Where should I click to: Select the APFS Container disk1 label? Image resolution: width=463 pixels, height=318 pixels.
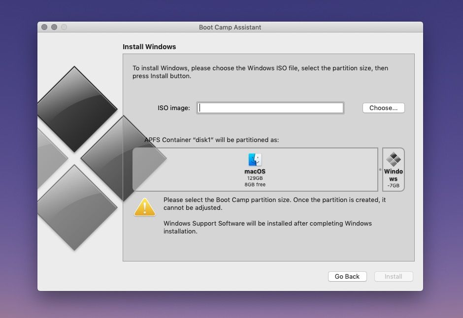coord(200,140)
